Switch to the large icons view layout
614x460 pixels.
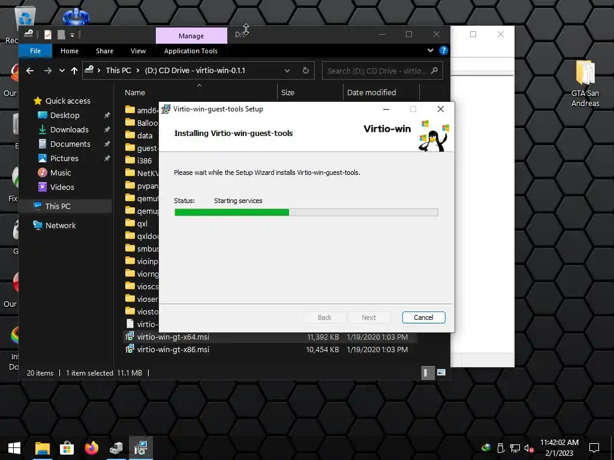pyautogui.click(x=441, y=373)
